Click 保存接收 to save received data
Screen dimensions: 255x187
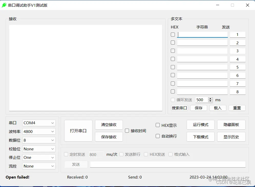coord(109,137)
